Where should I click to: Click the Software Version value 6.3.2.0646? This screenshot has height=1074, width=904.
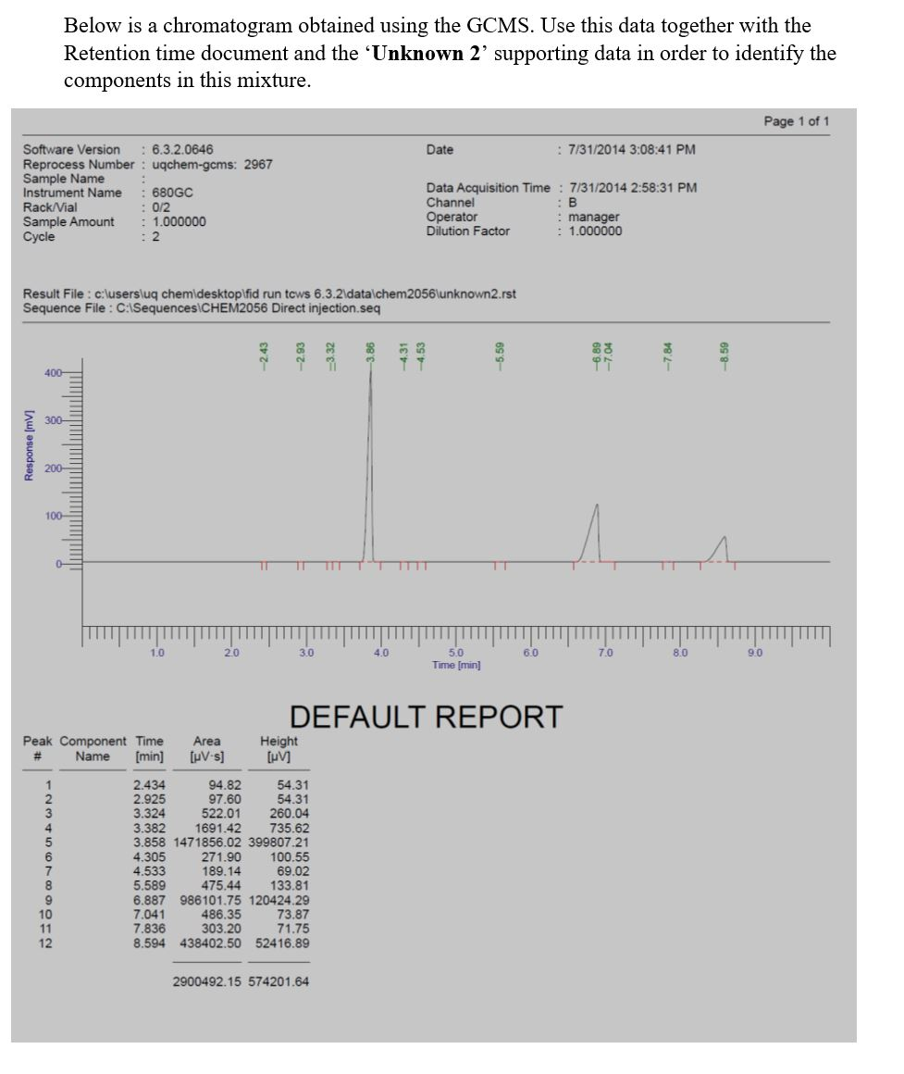click(x=182, y=149)
